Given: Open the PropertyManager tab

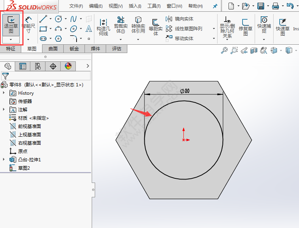Looking at the screenshot, I should pos(22,66).
